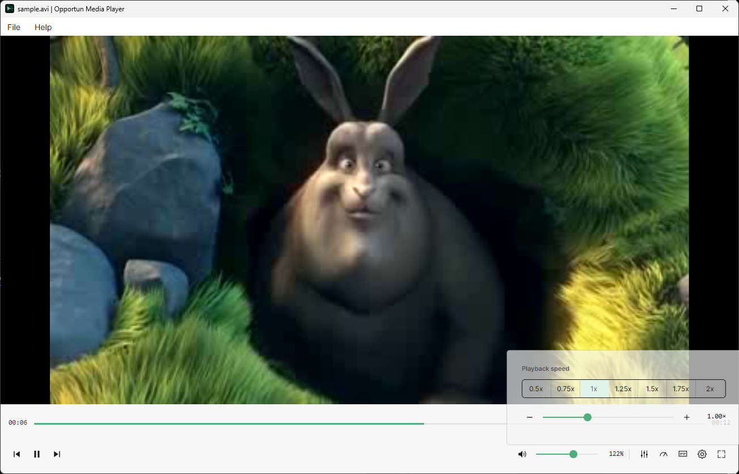Viewport: 739px width, 474px height.
Task: Minimize the media player window
Action: (674, 9)
